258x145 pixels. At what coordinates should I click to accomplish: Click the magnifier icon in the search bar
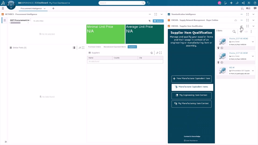click(x=143, y=3)
